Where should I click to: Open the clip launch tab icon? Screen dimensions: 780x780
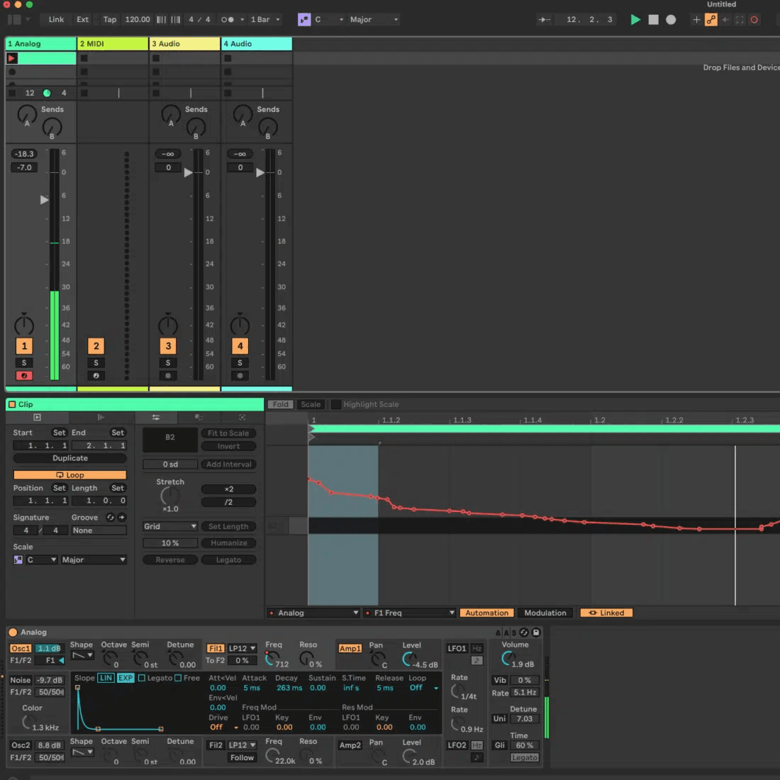(38, 418)
